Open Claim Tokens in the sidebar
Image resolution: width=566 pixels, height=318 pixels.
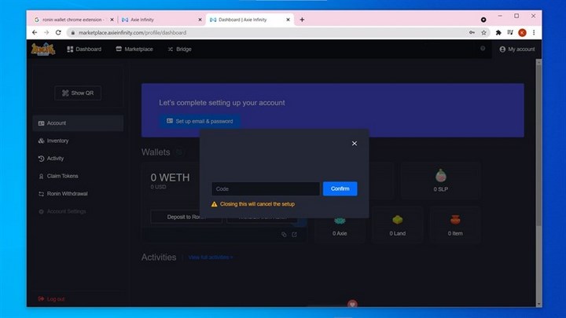tap(62, 176)
